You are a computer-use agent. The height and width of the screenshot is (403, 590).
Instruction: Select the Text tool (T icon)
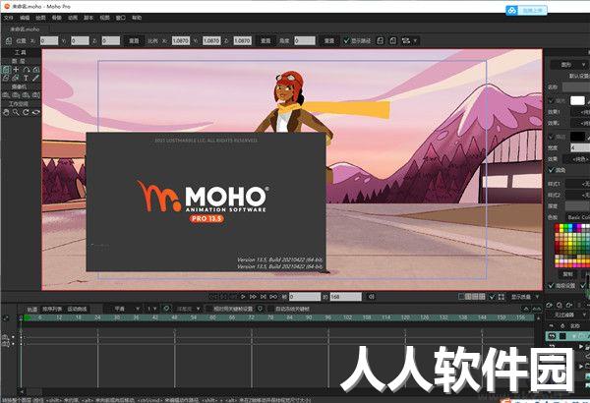coord(26,79)
